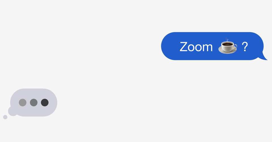
Task: Click the double "oo" in Zoom
Action: pyautogui.click(x=195, y=48)
